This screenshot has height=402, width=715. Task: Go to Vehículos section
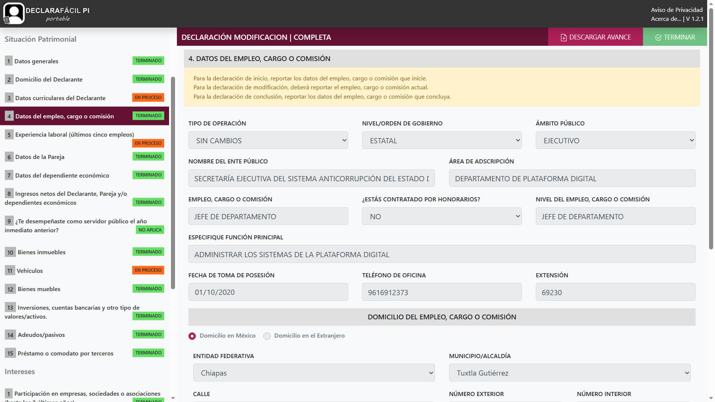85,271
